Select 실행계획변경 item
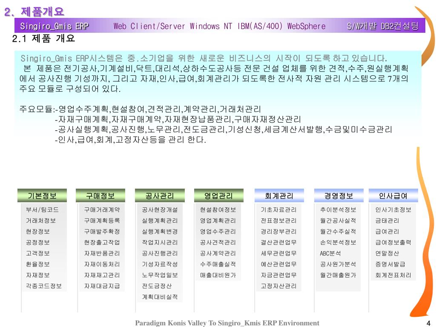This screenshot has width=436, height=327. pyautogui.click(x=160, y=231)
